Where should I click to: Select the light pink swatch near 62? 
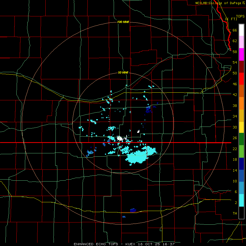tap(241, 42)
